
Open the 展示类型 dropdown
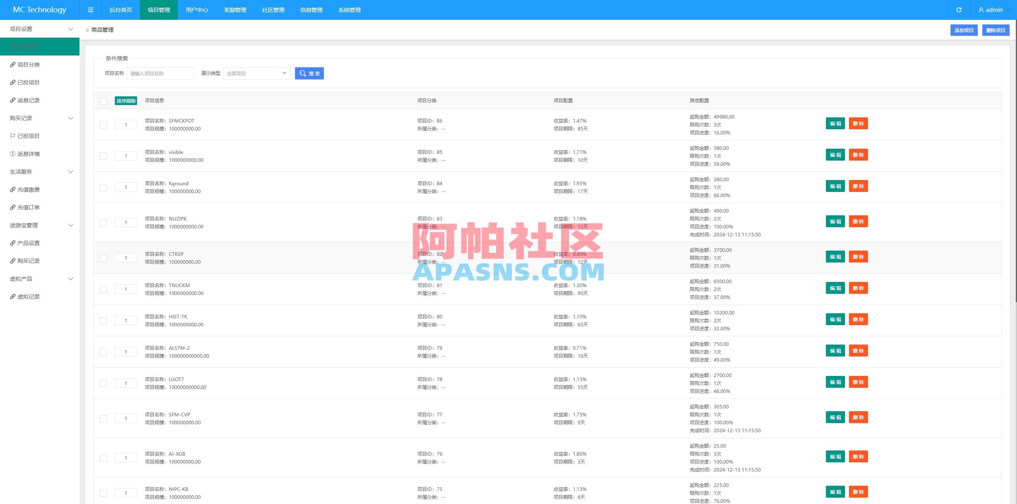(256, 73)
